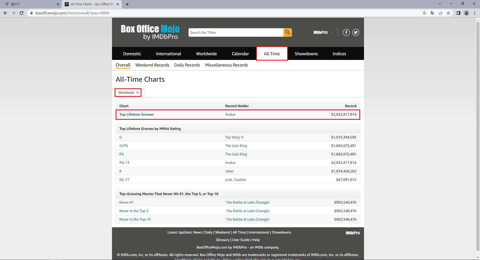Open the Joker title link

[229, 171]
